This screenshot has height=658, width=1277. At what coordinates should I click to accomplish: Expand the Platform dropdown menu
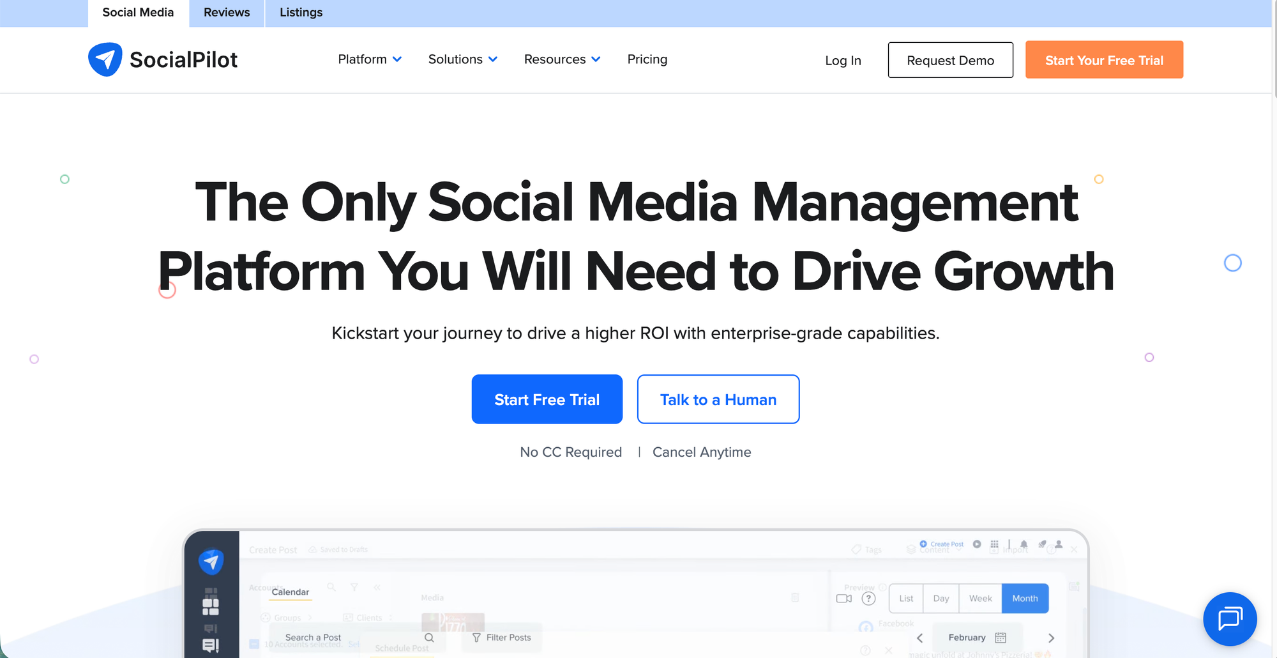point(370,59)
